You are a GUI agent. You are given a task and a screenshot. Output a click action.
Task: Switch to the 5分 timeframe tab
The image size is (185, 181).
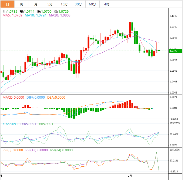(x=50, y=4)
